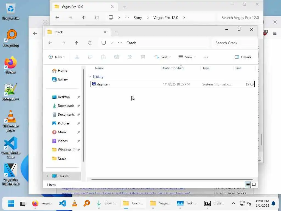Click the chevron after PC icon in Crack address bar
281x211 pixels.
pyautogui.click(x=112, y=43)
